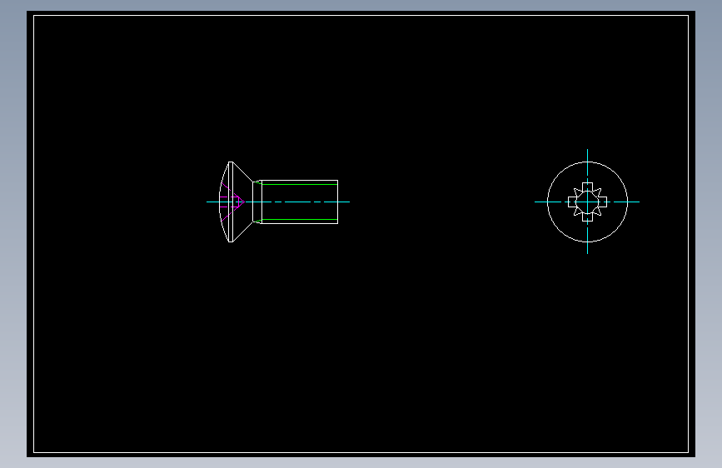Click the magenta recess lines in the screw head

(x=232, y=202)
